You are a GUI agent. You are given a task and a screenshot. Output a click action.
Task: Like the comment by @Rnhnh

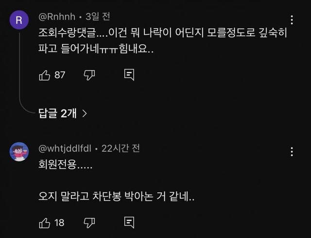[x=44, y=75]
